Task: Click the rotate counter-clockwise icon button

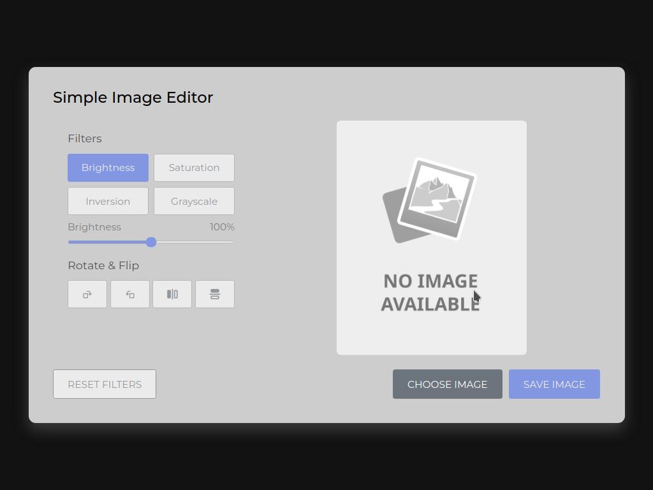Action: pos(130,294)
